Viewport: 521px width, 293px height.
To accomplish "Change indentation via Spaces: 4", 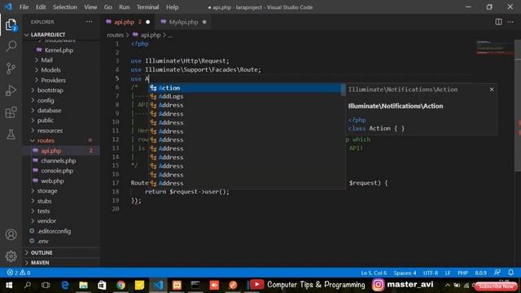I will click(x=405, y=273).
